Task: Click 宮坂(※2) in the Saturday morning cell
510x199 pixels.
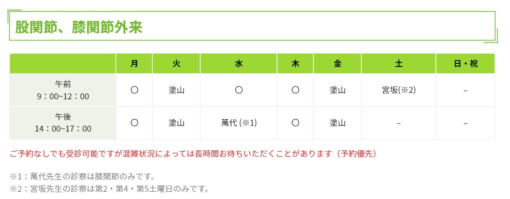Action: (x=399, y=90)
